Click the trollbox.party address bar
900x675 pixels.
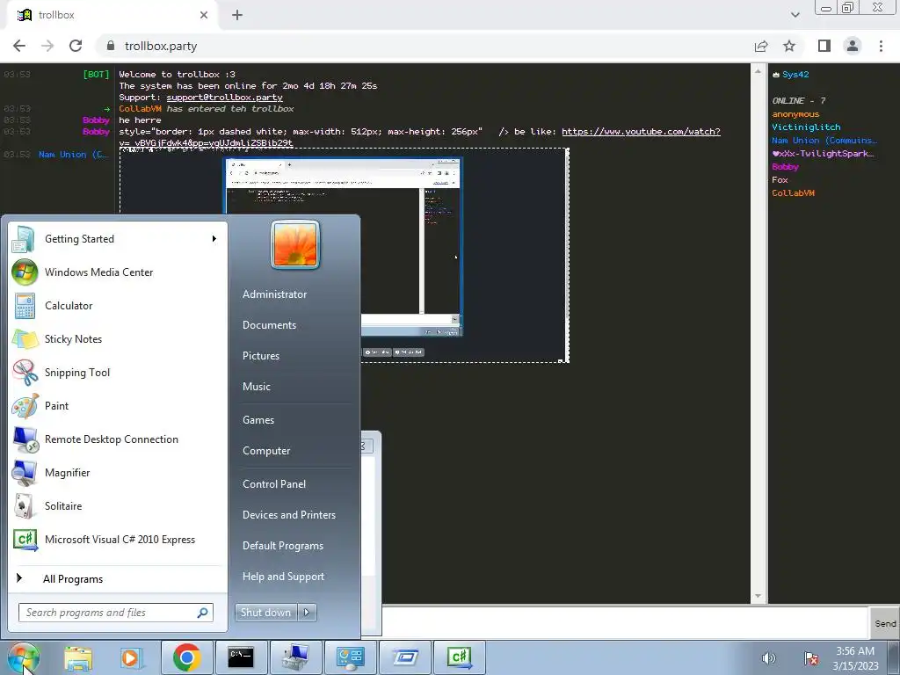click(x=425, y=46)
